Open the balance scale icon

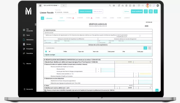(126, 5)
